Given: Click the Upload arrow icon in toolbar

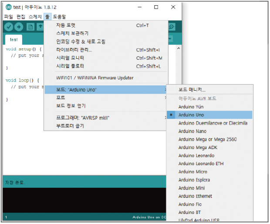Looking at the screenshot, I should (19, 27).
